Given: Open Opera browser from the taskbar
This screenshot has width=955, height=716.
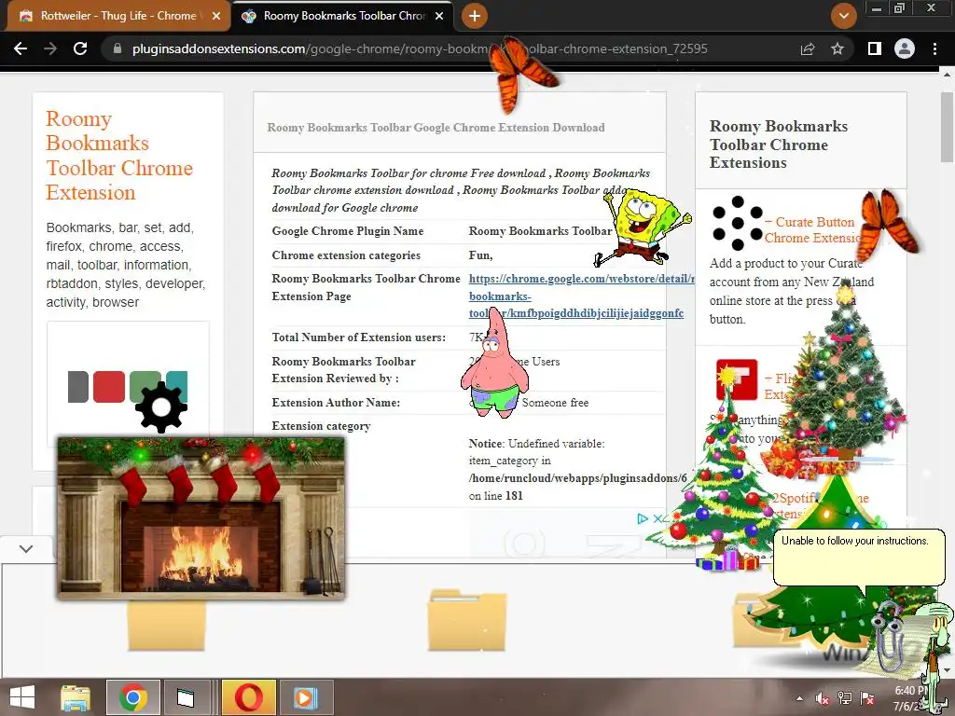Looking at the screenshot, I should [249, 697].
